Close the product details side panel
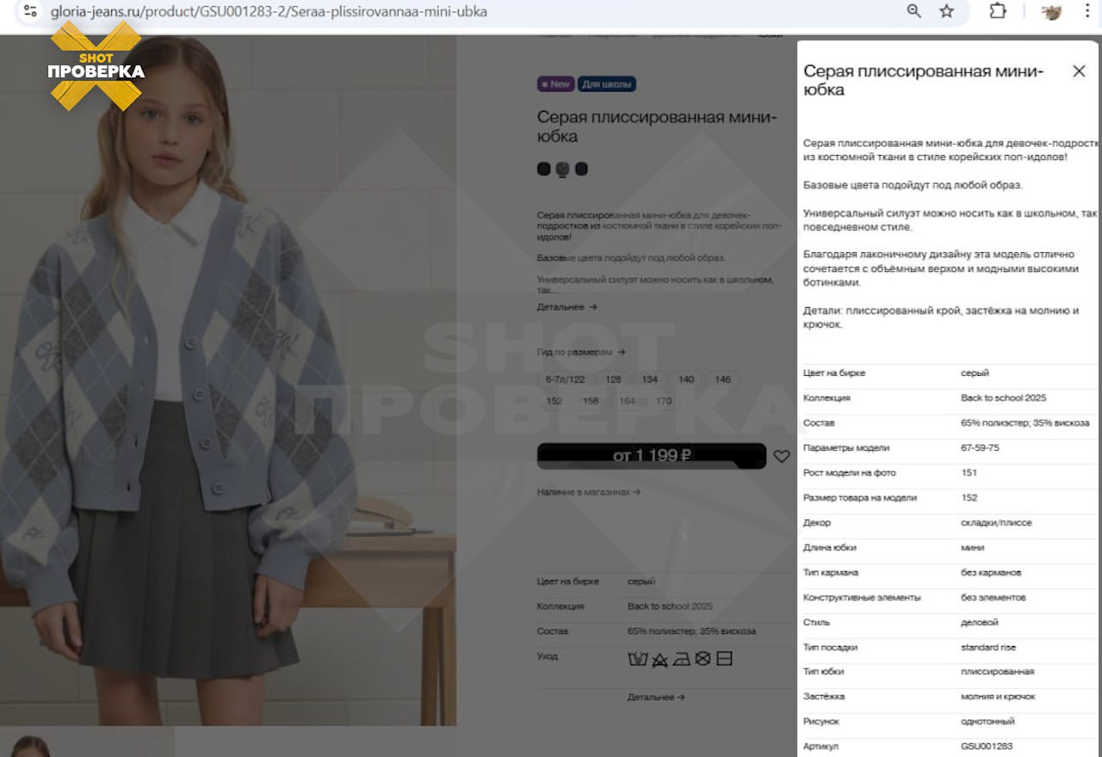This screenshot has width=1102, height=757. [x=1079, y=71]
